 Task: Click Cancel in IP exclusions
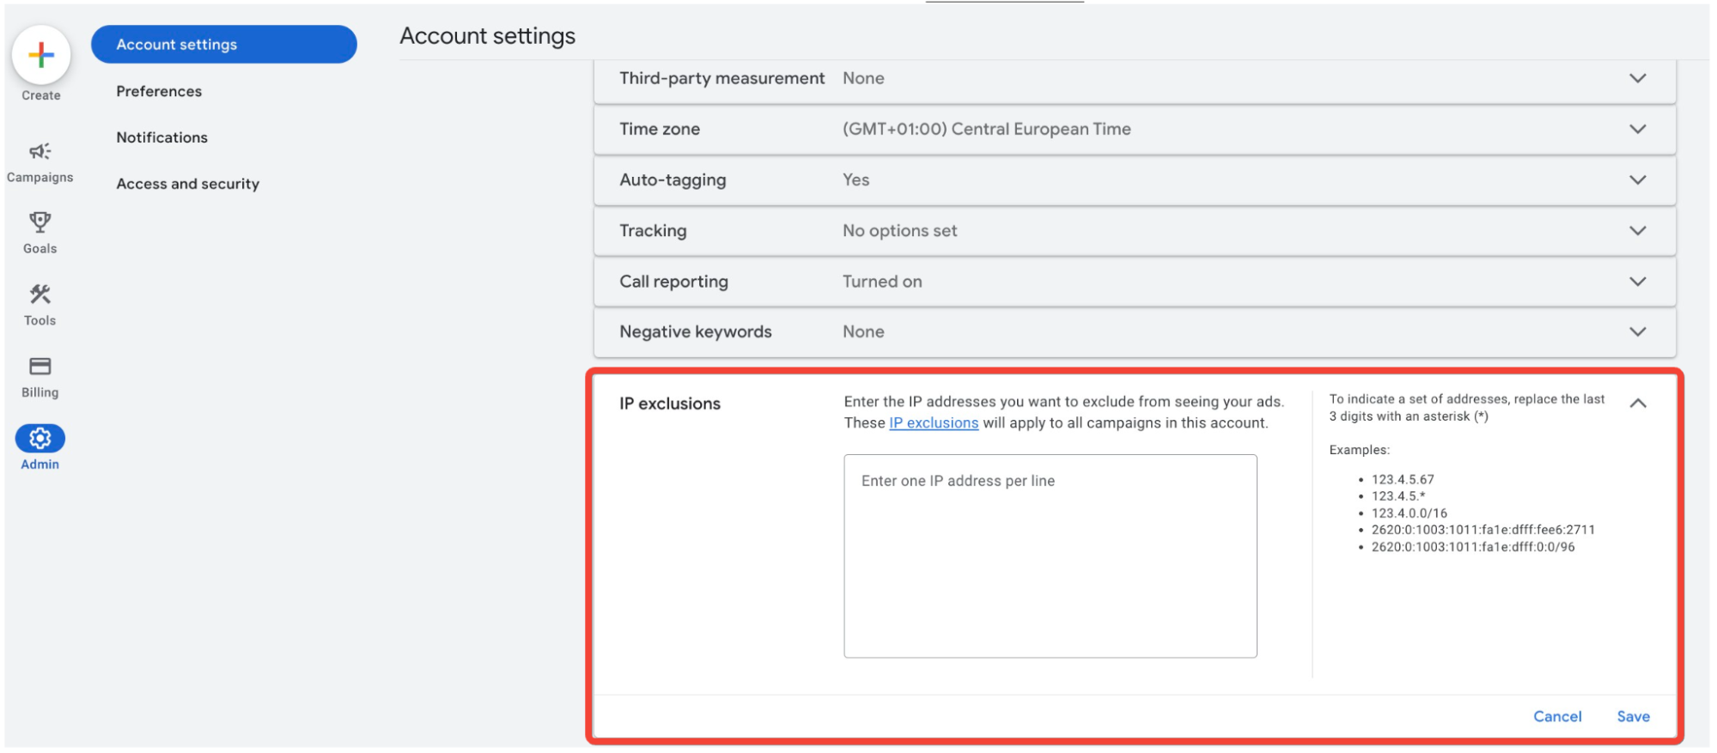[x=1557, y=716]
